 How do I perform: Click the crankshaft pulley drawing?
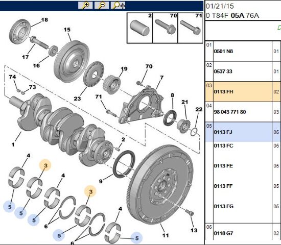pyautogui.click(x=72, y=61)
